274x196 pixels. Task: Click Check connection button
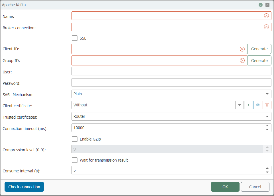tap(24, 187)
